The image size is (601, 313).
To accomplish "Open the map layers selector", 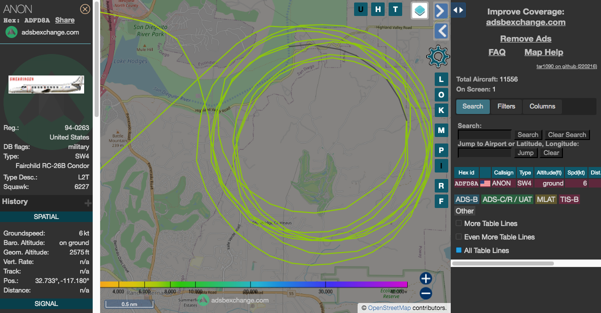I will coord(420,10).
